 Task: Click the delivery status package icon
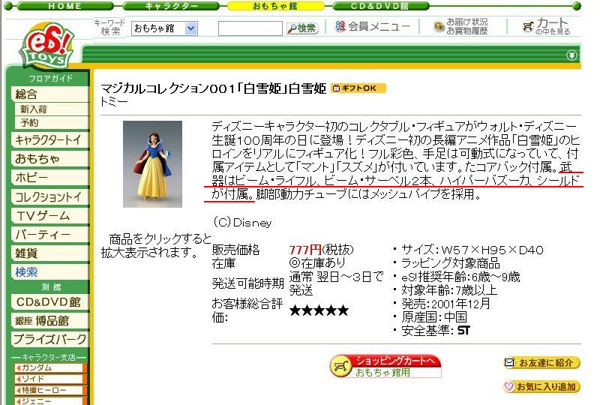click(x=439, y=26)
